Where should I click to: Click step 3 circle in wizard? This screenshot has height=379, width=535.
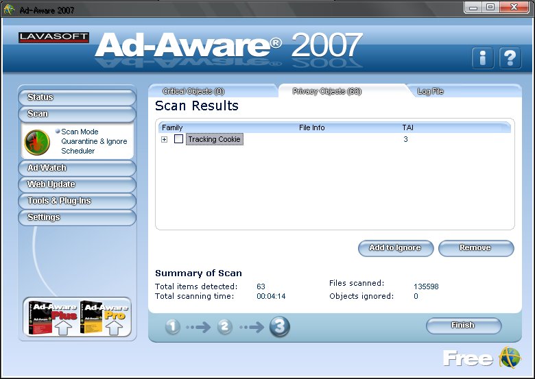[x=279, y=326]
